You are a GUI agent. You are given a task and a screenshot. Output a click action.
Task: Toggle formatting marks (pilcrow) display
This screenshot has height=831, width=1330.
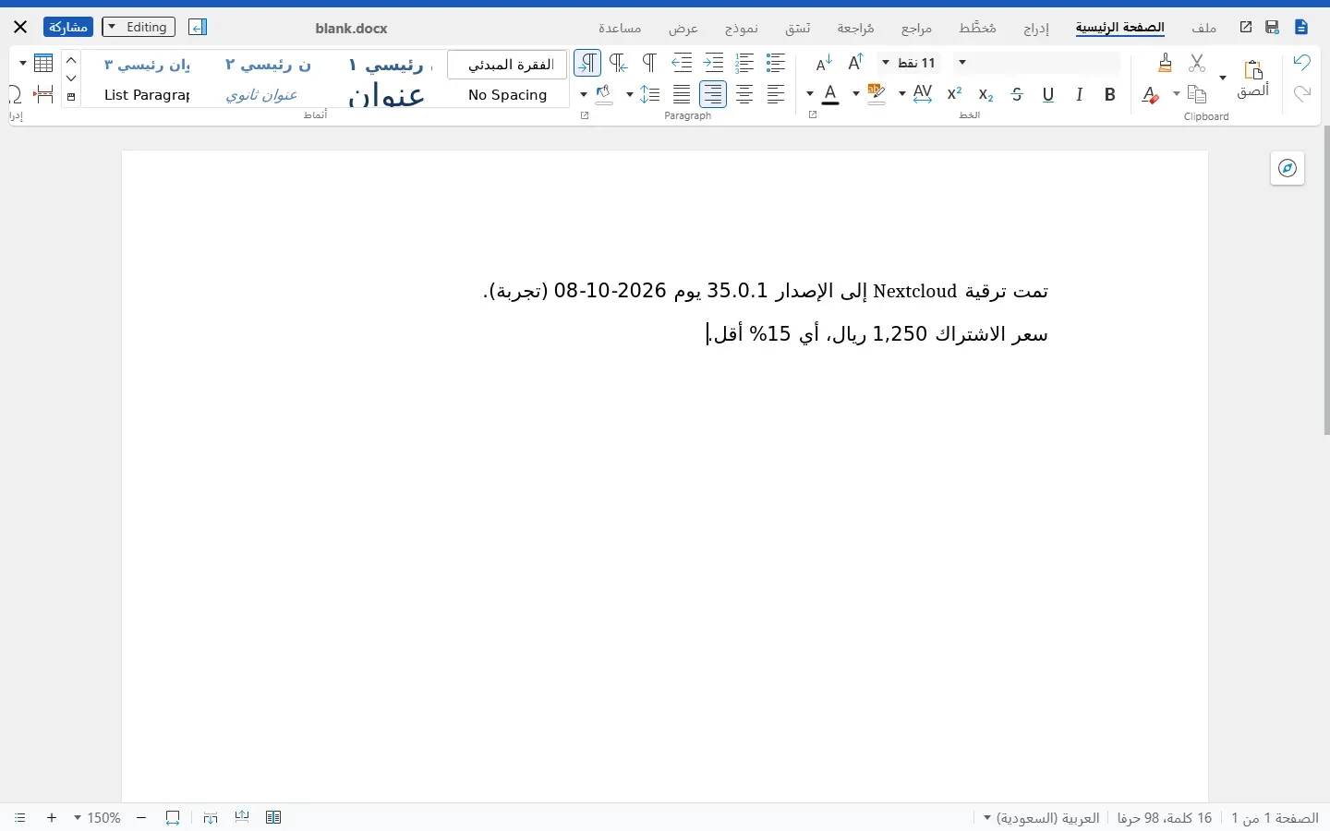click(650, 63)
